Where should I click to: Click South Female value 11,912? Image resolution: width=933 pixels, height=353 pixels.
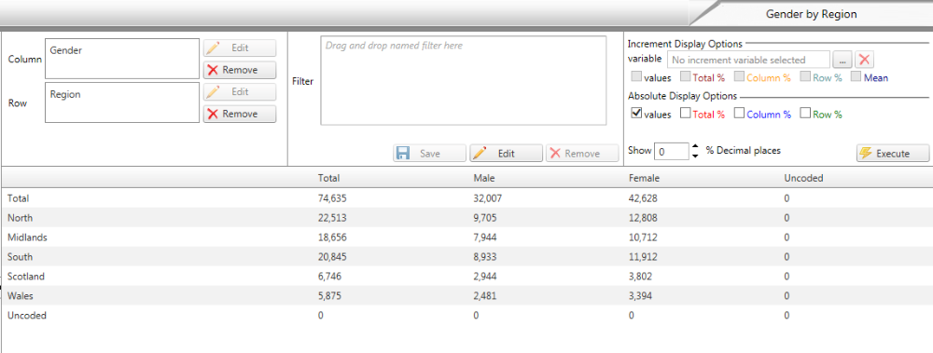tap(643, 257)
